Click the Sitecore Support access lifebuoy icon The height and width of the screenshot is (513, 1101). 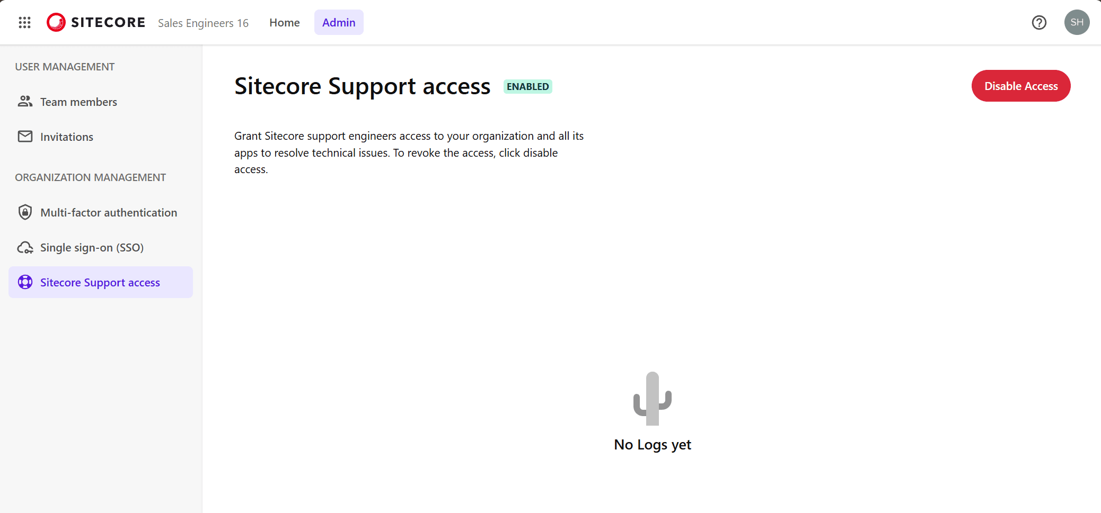click(25, 282)
